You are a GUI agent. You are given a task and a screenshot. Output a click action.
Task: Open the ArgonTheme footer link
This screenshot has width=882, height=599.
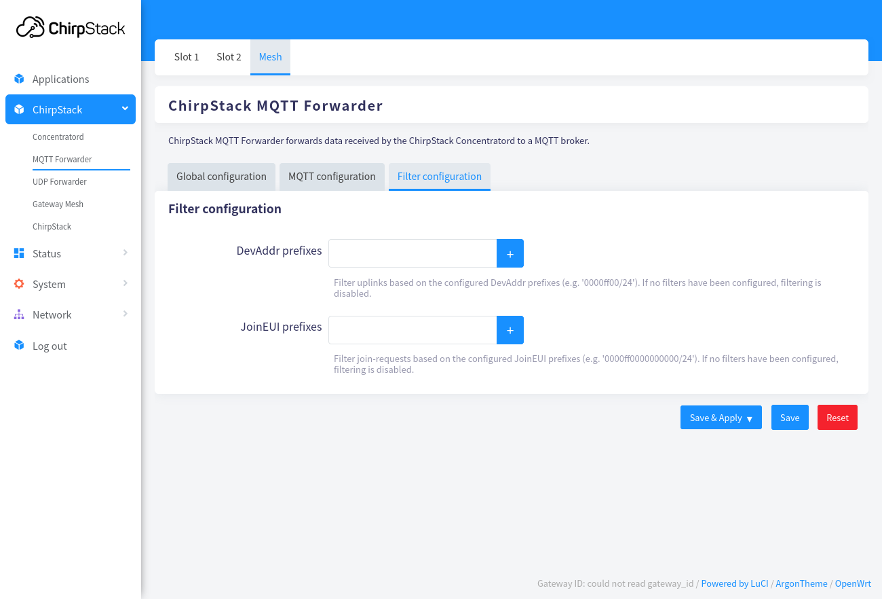coord(801,583)
